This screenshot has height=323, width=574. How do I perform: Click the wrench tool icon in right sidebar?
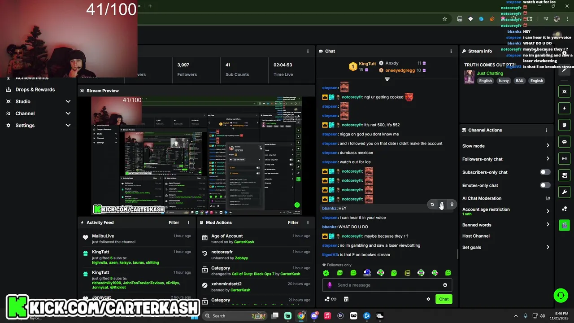564,192
